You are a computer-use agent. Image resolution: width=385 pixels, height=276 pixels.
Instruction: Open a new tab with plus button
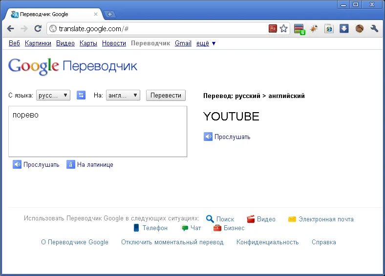pos(110,14)
